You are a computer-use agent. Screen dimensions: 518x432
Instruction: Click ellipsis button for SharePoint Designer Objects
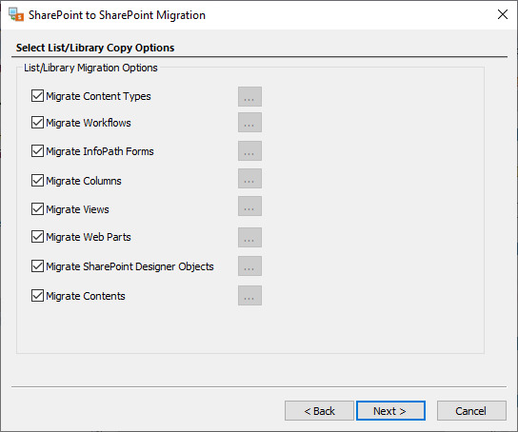click(249, 266)
